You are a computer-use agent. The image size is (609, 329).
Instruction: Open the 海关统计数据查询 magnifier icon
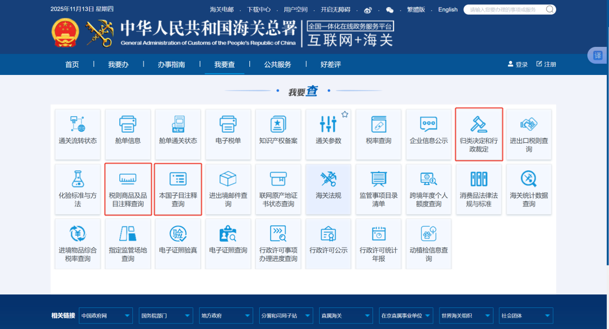[x=529, y=179]
